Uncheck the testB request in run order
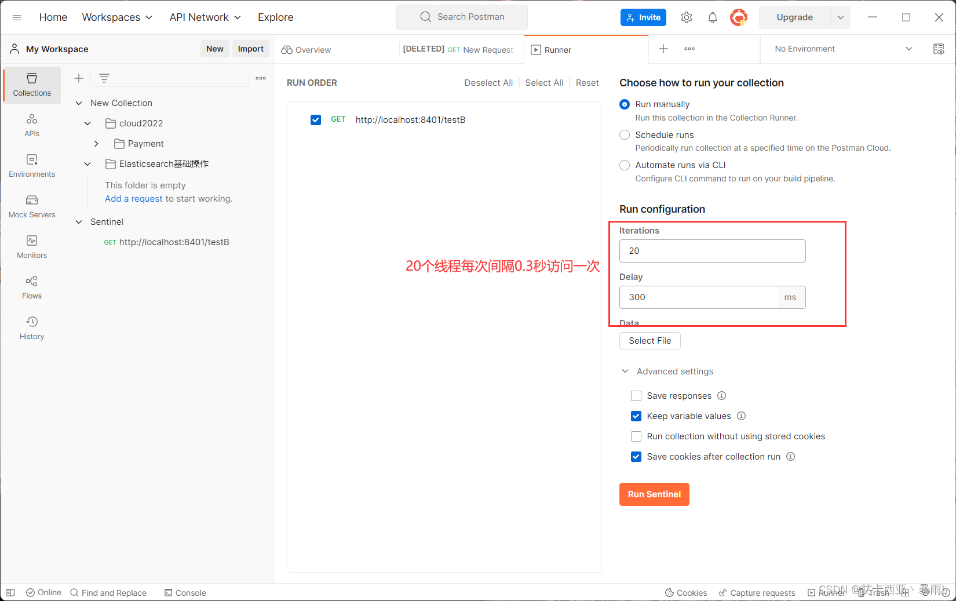 316,120
